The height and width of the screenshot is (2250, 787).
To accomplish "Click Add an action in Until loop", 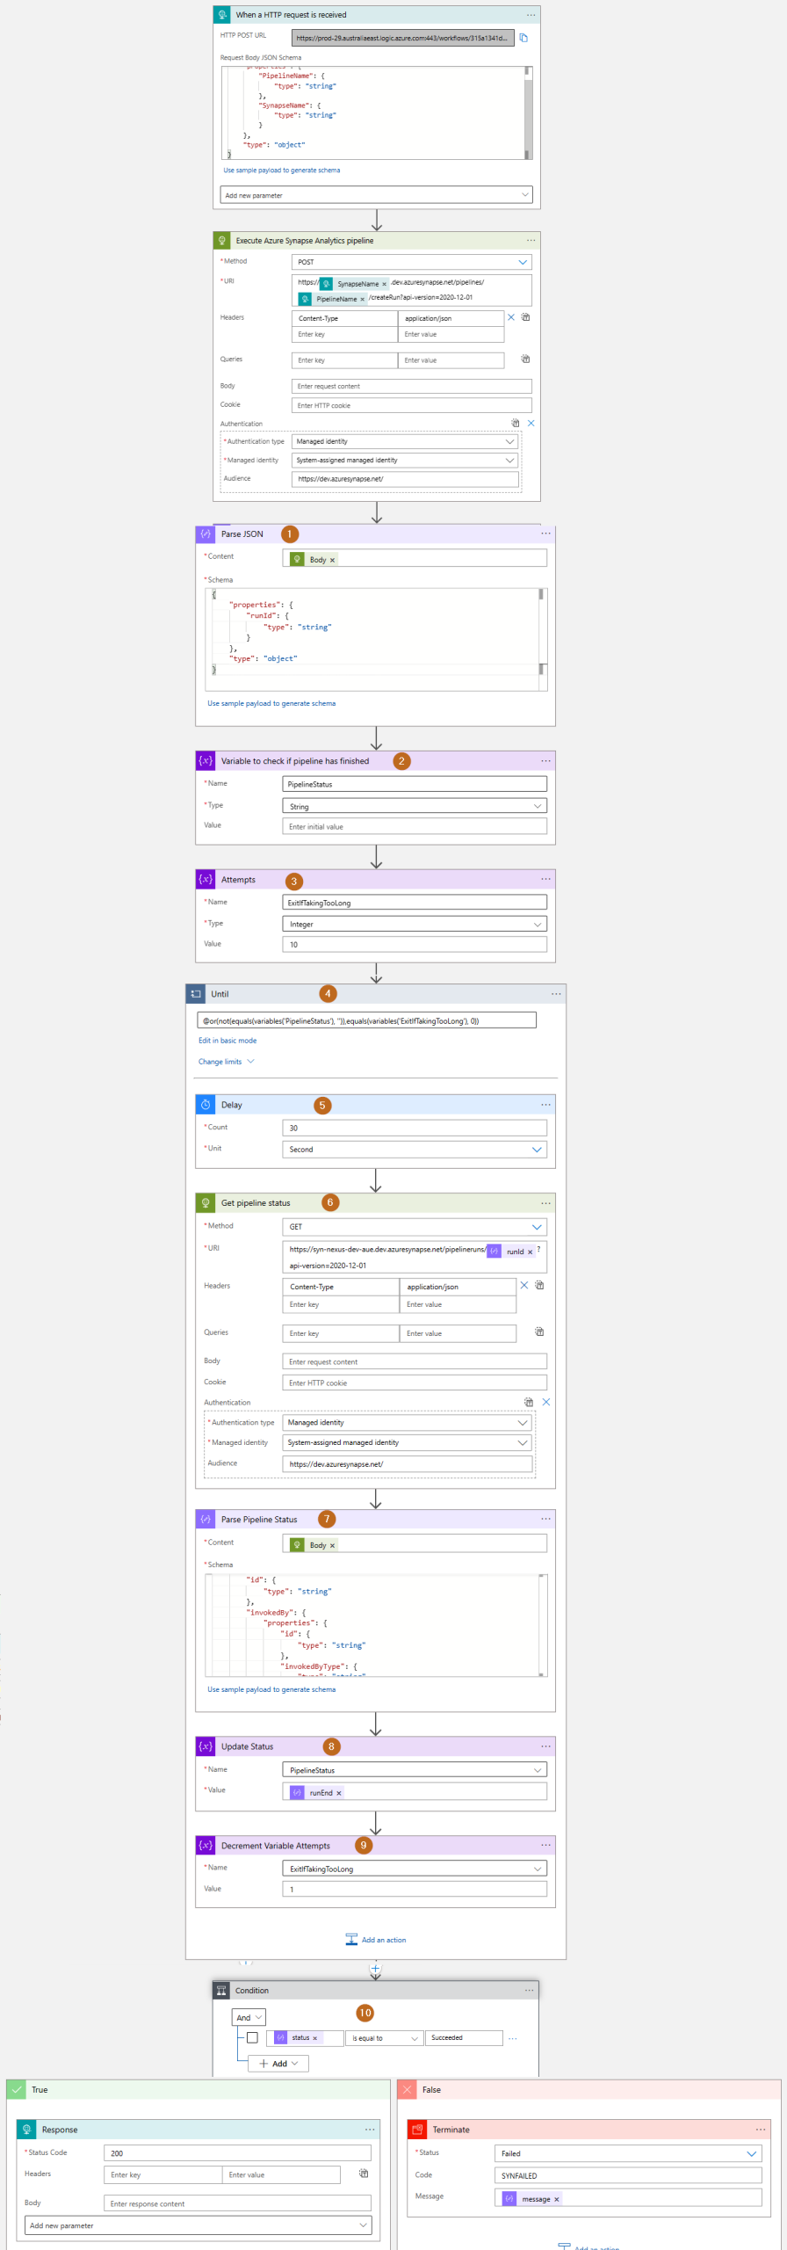I will [x=376, y=1940].
